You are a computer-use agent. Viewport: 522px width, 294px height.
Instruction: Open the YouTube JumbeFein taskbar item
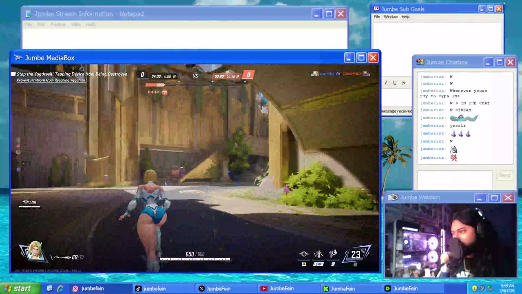click(x=289, y=288)
